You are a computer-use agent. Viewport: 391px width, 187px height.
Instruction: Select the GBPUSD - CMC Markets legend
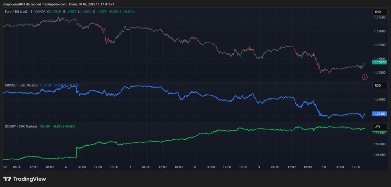coord(21,85)
